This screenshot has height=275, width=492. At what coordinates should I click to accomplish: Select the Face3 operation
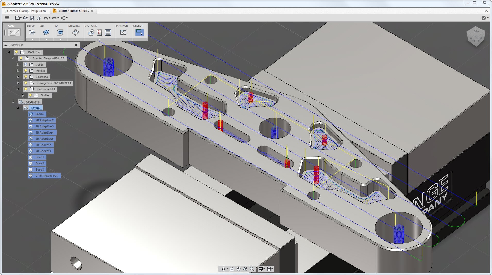[37, 114]
